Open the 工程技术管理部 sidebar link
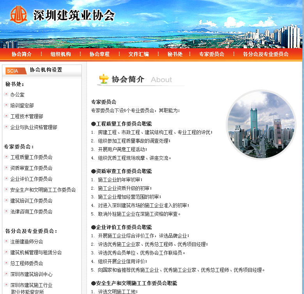 click(x=27, y=116)
